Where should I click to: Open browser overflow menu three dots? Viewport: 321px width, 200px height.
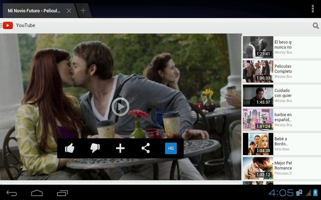(313, 9)
